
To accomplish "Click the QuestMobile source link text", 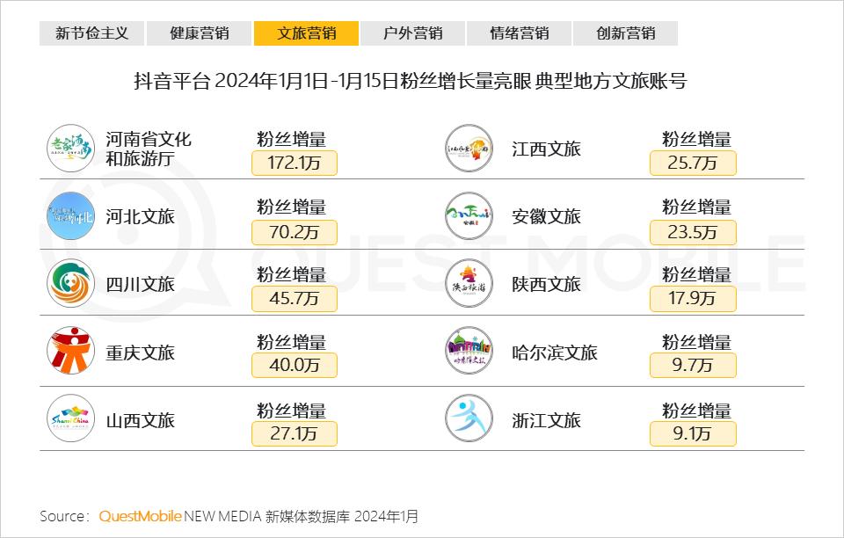I will point(140,517).
